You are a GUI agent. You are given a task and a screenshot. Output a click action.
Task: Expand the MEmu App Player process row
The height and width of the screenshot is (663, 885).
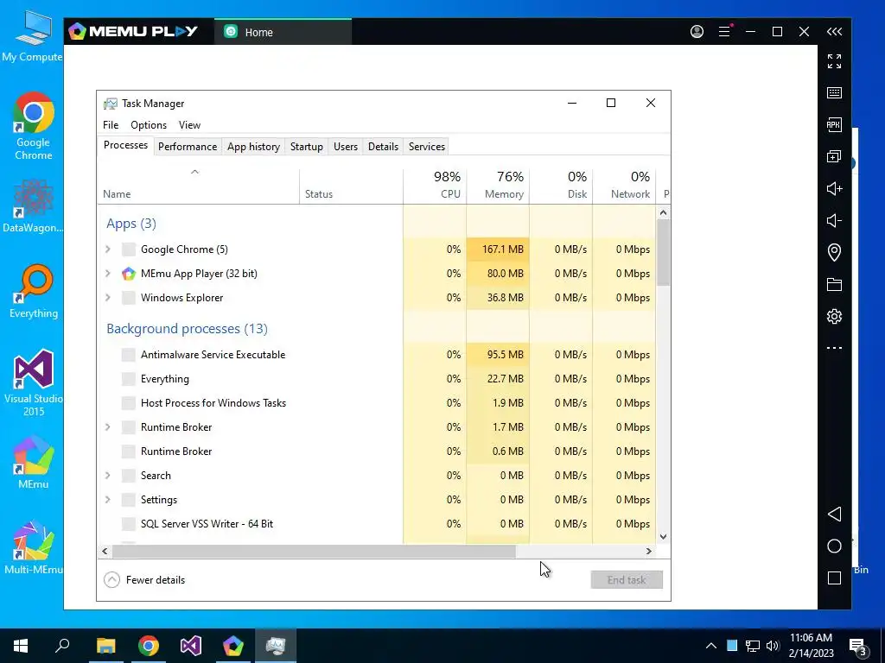click(108, 274)
